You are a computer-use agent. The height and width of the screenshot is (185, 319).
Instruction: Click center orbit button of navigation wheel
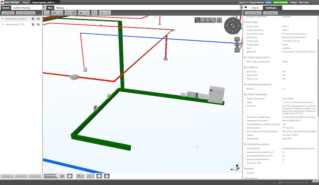pyautogui.click(x=233, y=25)
